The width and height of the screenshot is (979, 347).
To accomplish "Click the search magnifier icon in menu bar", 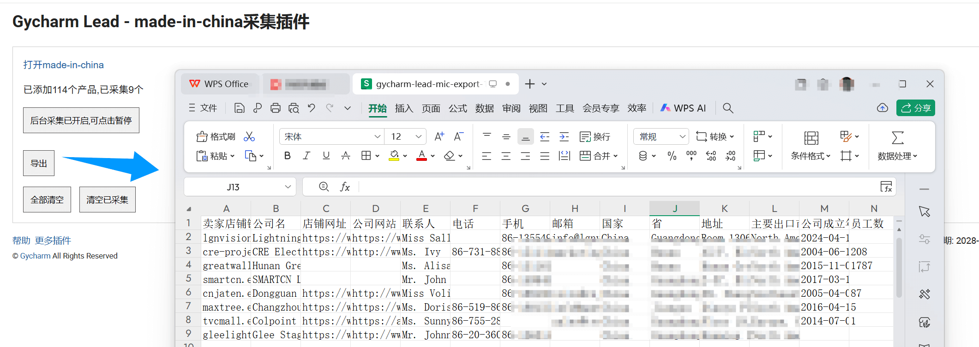I will click(x=728, y=108).
